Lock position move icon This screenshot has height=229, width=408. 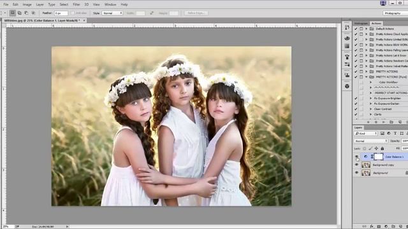pyautogui.click(x=376, y=148)
